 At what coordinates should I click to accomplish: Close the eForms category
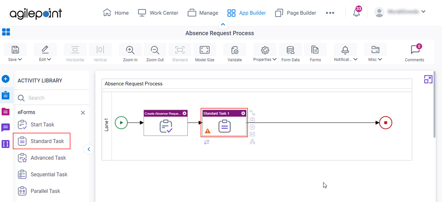(x=83, y=113)
